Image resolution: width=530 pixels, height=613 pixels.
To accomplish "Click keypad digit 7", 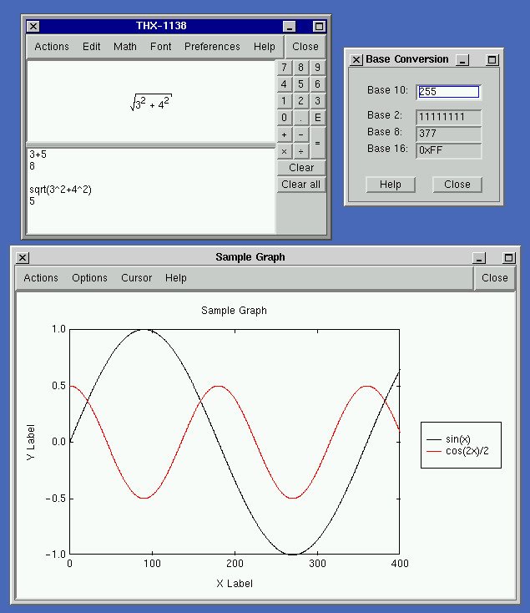I will coord(285,68).
